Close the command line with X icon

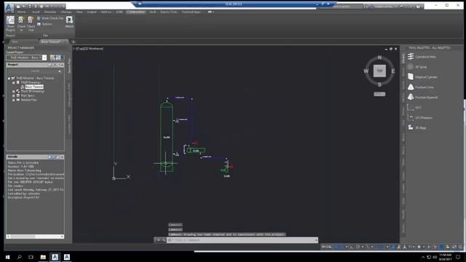coord(159,240)
